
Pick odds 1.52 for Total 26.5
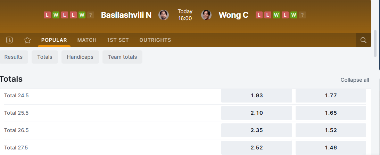(x=331, y=130)
